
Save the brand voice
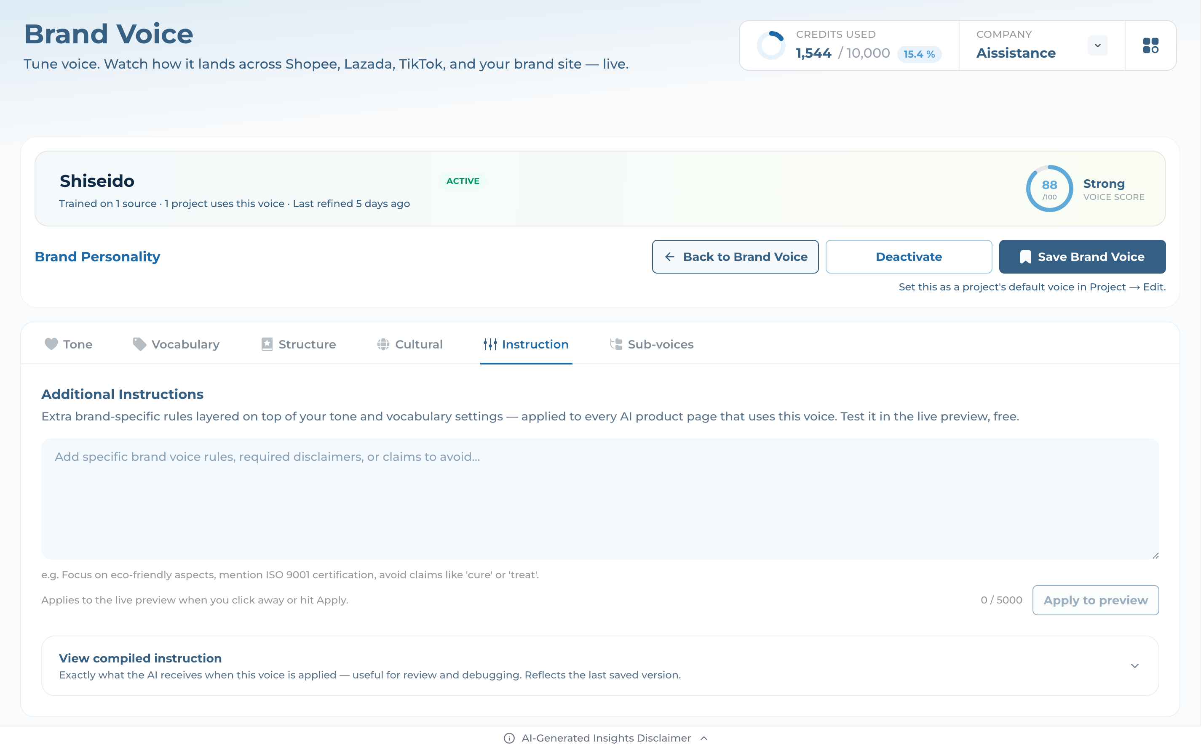pos(1082,256)
